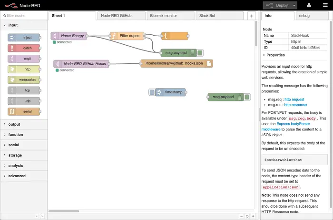This screenshot has height=220, width=333.
Task: Click the 'http in' type value
Action: (296, 41)
